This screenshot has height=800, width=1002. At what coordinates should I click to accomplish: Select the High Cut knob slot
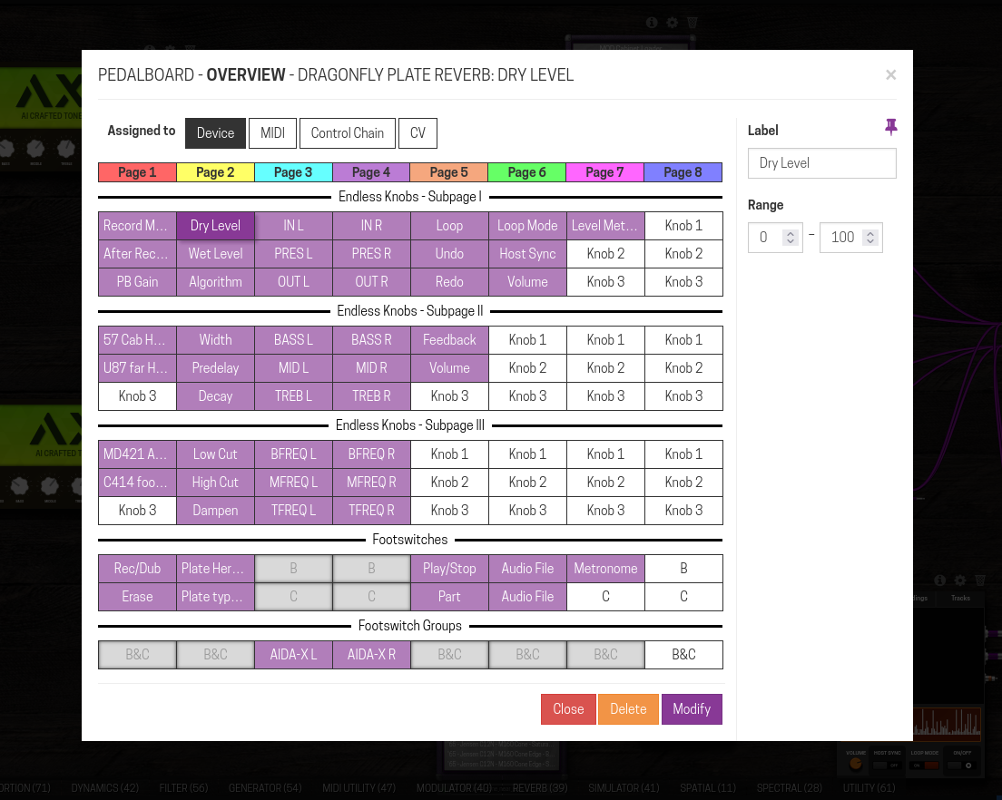point(215,483)
